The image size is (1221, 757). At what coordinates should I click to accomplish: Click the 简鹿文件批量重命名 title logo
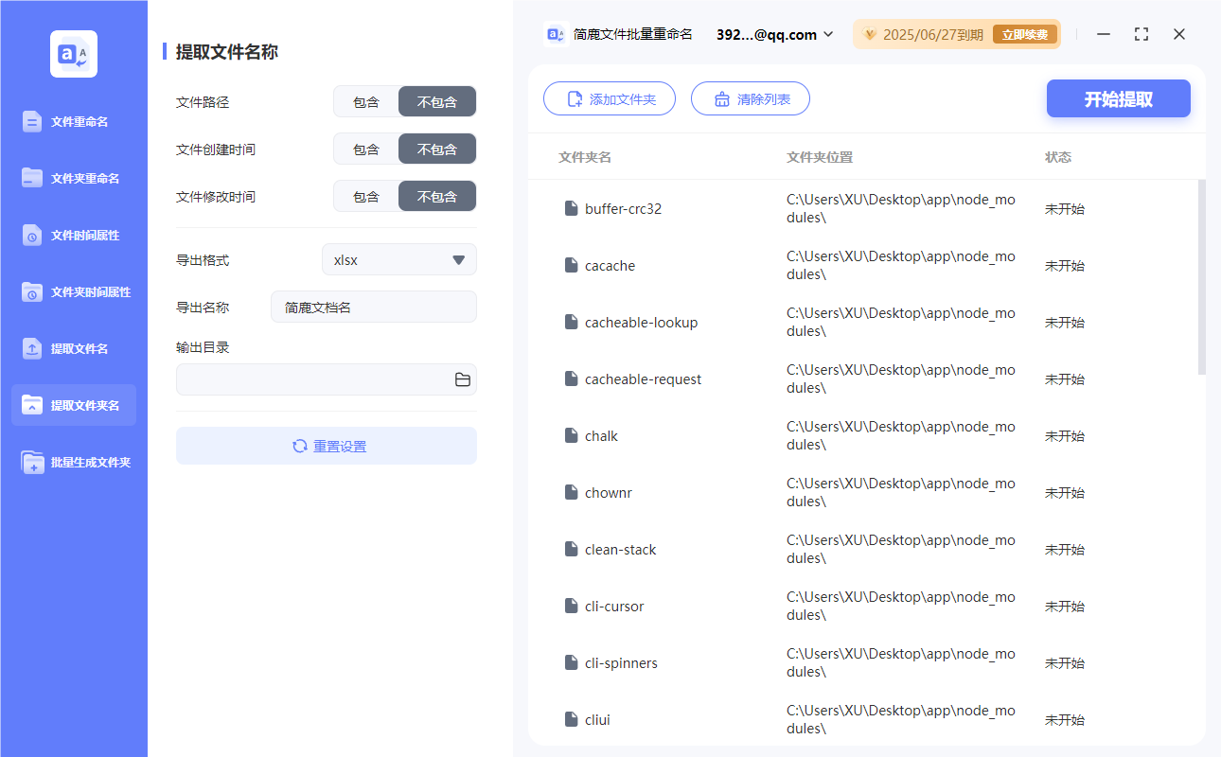554,33
